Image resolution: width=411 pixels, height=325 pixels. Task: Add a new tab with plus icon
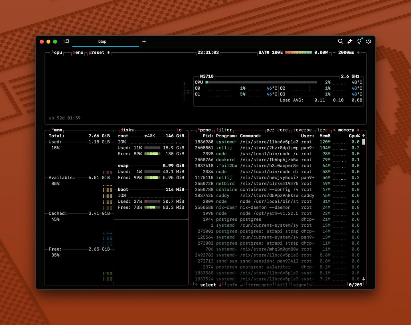144,41
